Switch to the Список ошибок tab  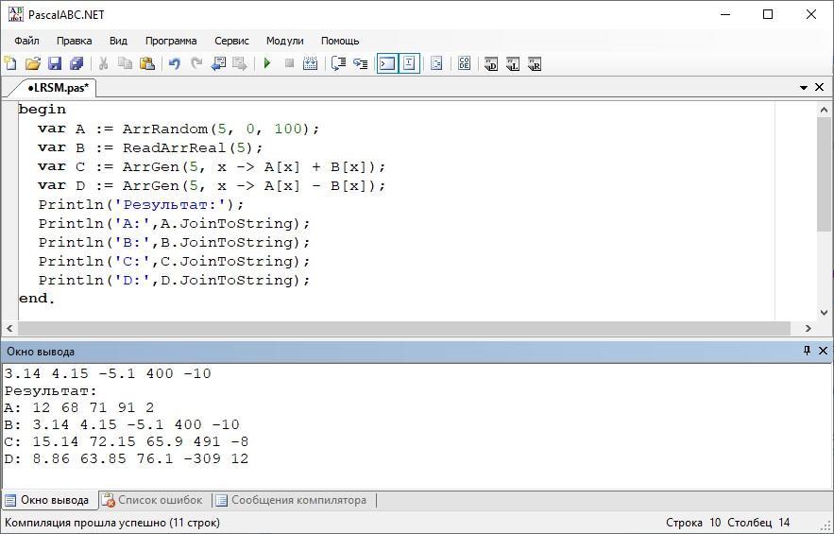coord(153,500)
